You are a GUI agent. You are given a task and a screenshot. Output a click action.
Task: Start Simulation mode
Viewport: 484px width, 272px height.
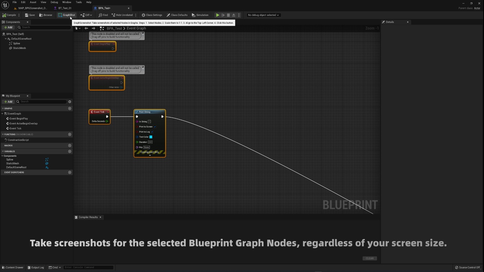pos(200,15)
